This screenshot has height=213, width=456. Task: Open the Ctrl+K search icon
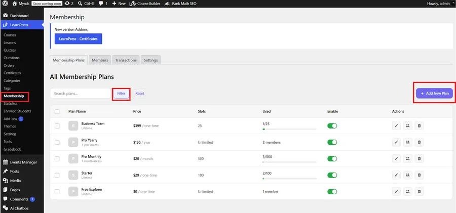80,4
